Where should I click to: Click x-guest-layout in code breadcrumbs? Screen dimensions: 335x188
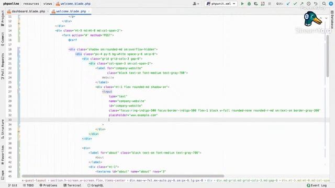tap(34, 180)
